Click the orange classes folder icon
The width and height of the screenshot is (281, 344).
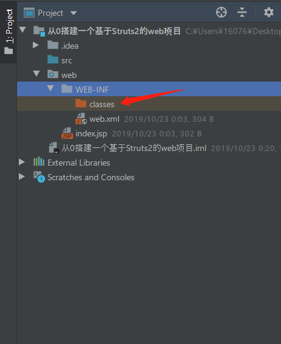pos(81,103)
